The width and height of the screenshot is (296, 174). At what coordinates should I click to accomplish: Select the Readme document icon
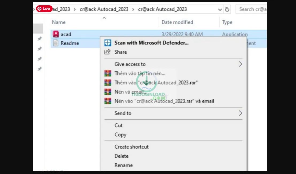click(x=56, y=43)
